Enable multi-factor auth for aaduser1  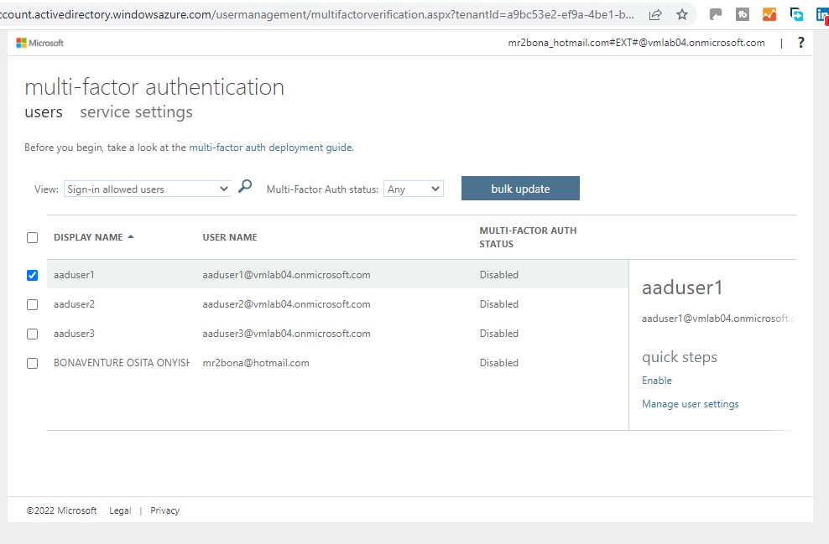point(657,381)
